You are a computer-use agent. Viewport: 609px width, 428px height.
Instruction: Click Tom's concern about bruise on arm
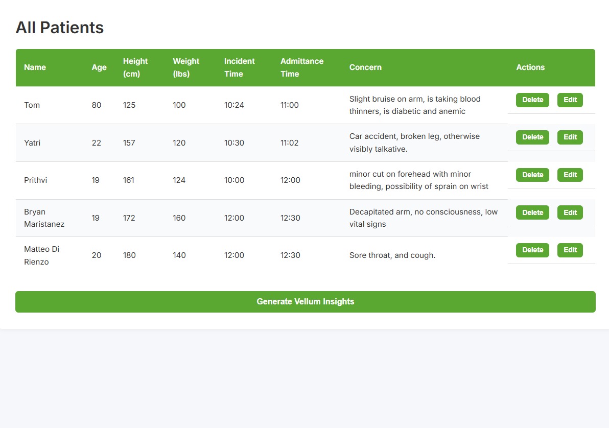pos(415,105)
